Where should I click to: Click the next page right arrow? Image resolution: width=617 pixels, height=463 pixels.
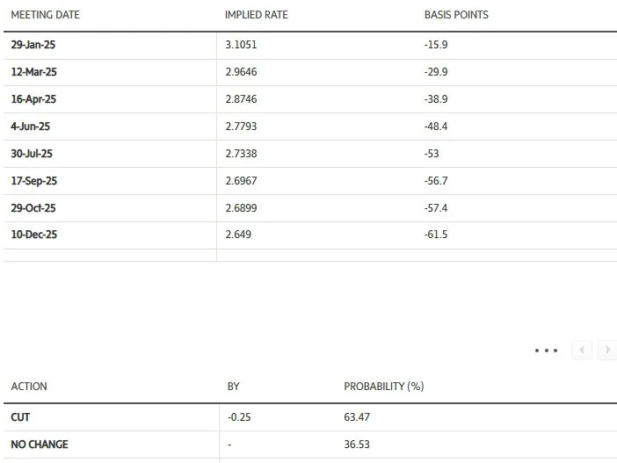click(x=607, y=350)
